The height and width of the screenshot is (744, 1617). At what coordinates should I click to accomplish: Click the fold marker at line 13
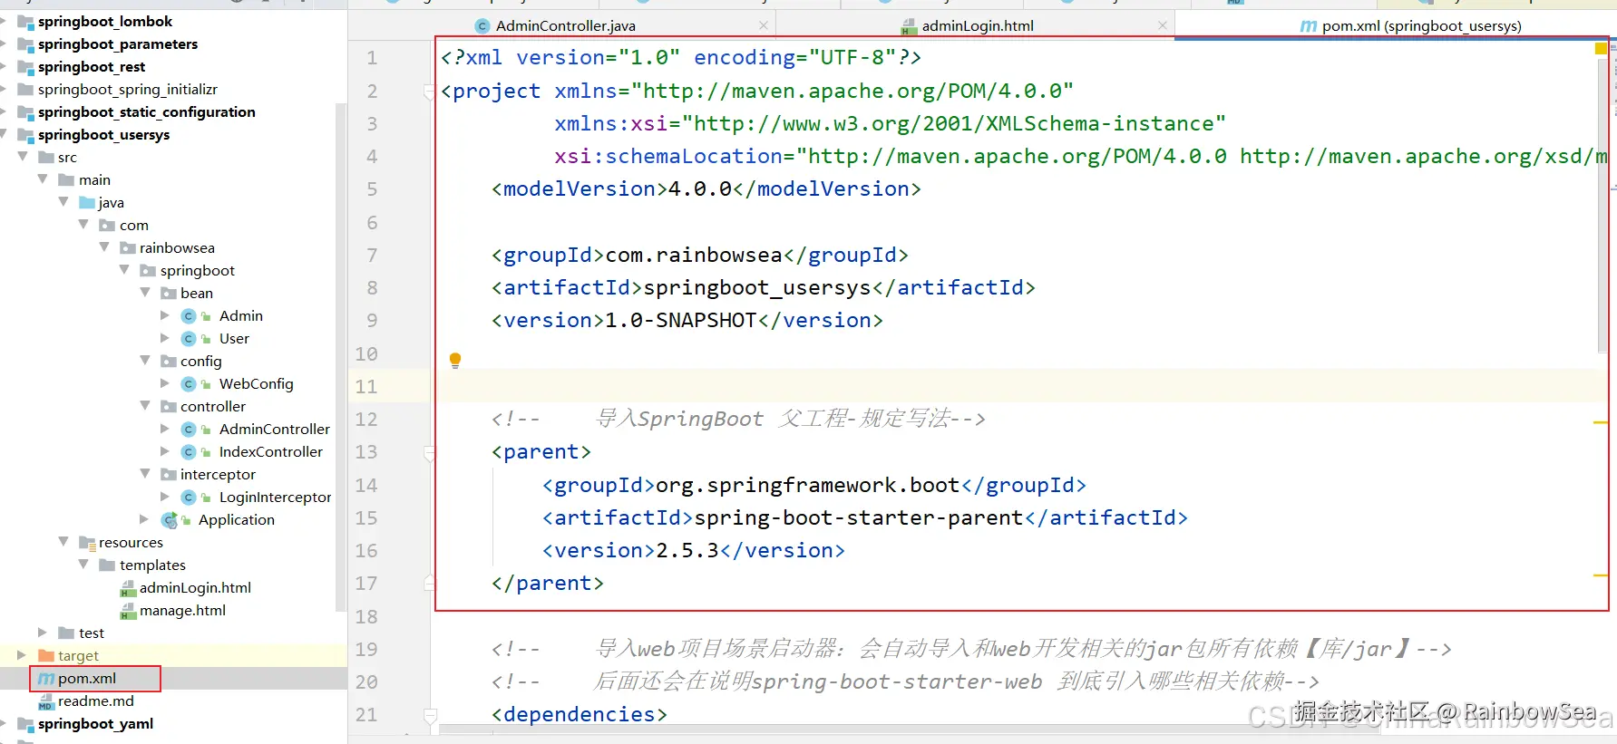(429, 451)
